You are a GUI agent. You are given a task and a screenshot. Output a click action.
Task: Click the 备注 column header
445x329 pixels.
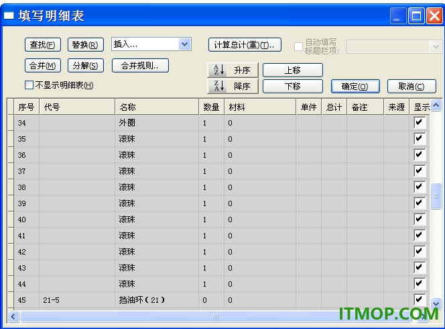365,107
